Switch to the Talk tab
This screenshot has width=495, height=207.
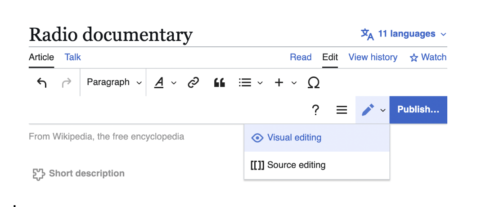tap(72, 57)
